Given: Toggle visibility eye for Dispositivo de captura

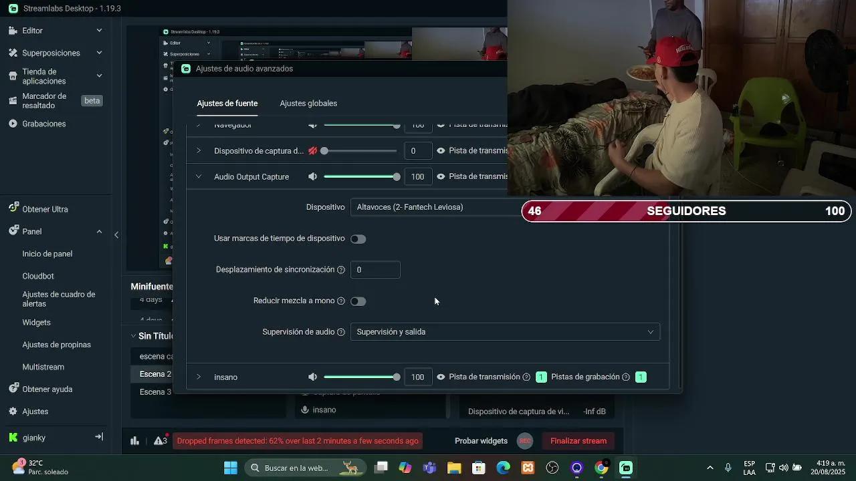Looking at the screenshot, I should 441,151.
